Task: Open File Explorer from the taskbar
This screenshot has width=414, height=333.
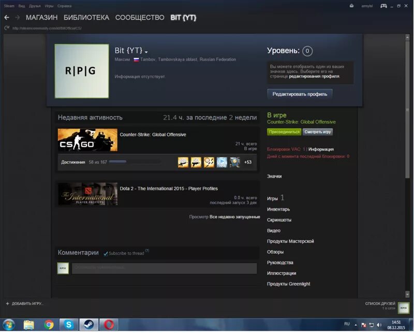Action: [29, 325]
